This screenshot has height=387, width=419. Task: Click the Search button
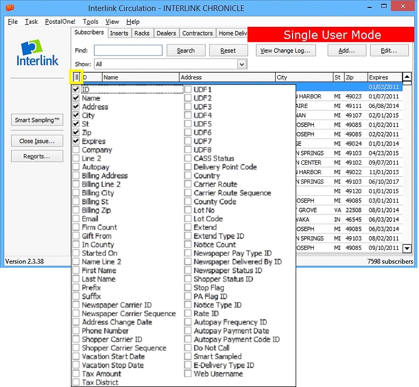[x=186, y=50]
